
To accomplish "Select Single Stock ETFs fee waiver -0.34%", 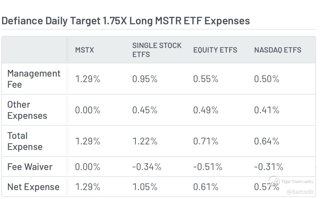I will [147, 167].
